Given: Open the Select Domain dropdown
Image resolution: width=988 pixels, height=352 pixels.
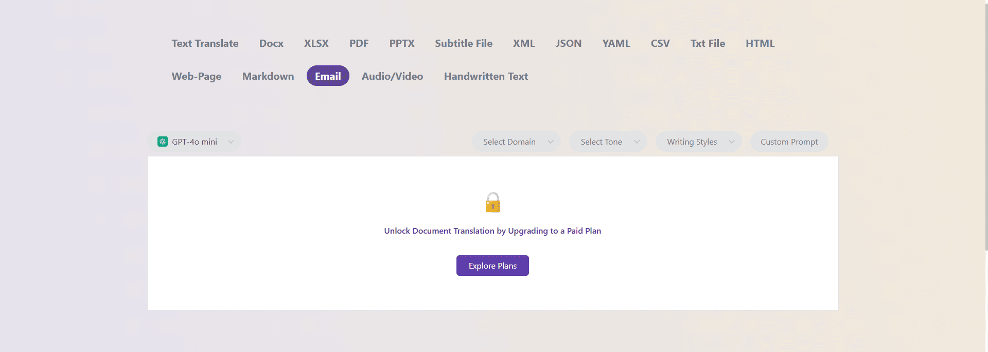Looking at the screenshot, I should click(x=516, y=142).
